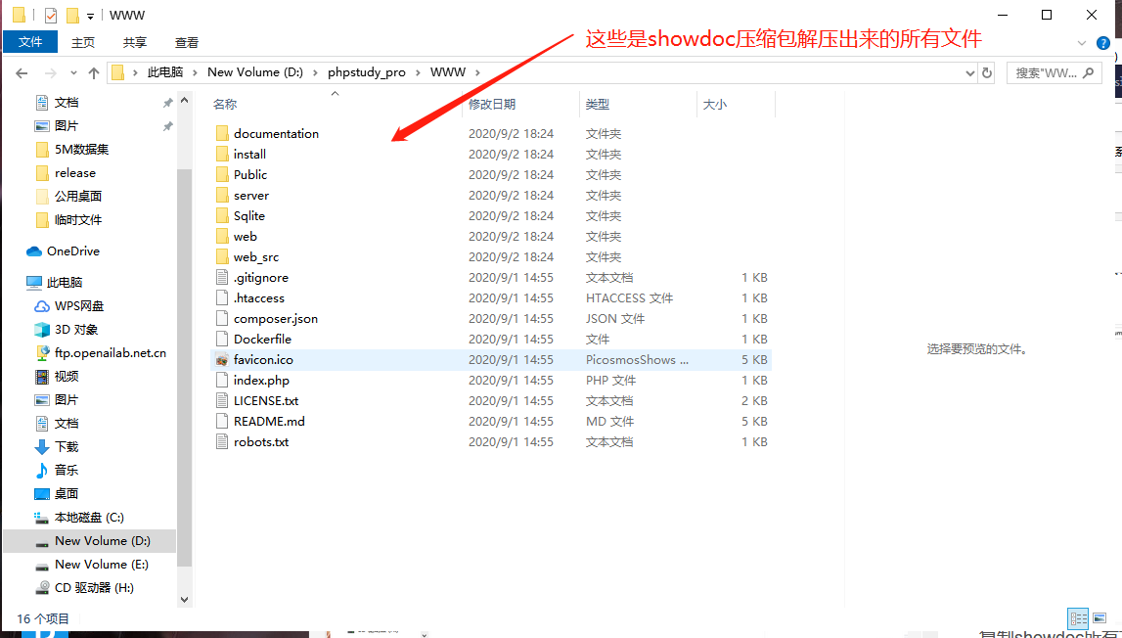Image resolution: width=1122 pixels, height=638 pixels.
Task: Open the address bar history dropdown
Action: coord(969,72)
